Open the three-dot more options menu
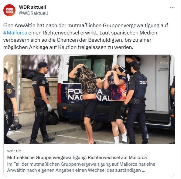Image resolution: width=181 pixels, height=179 pixels. [172, 7]
